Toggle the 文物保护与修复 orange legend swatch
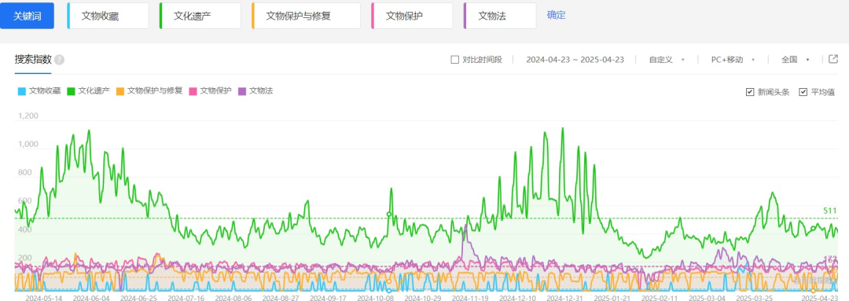The width and height of the screenshot is (849, 301). [x=120, y=91]
